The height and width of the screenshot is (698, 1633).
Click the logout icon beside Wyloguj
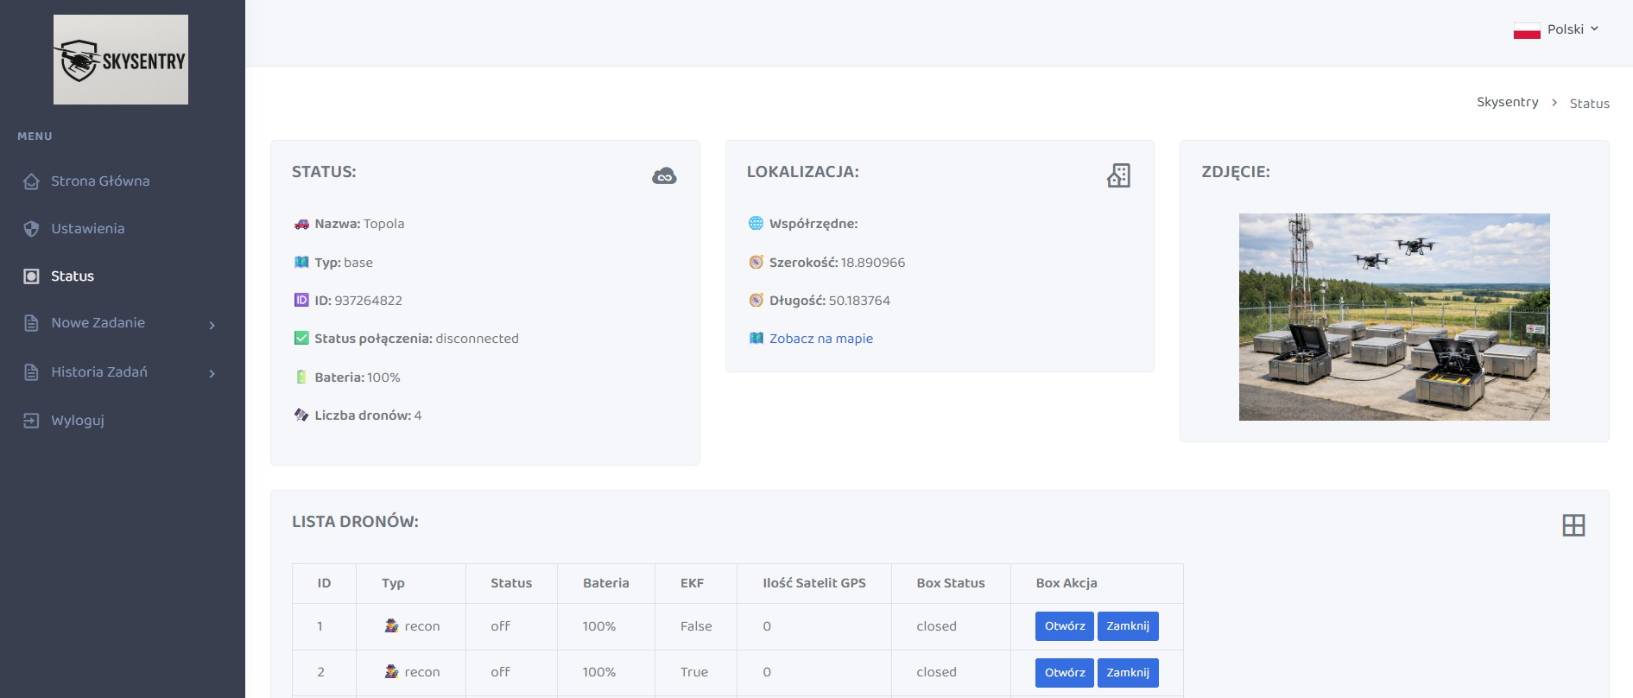[32, 421]
